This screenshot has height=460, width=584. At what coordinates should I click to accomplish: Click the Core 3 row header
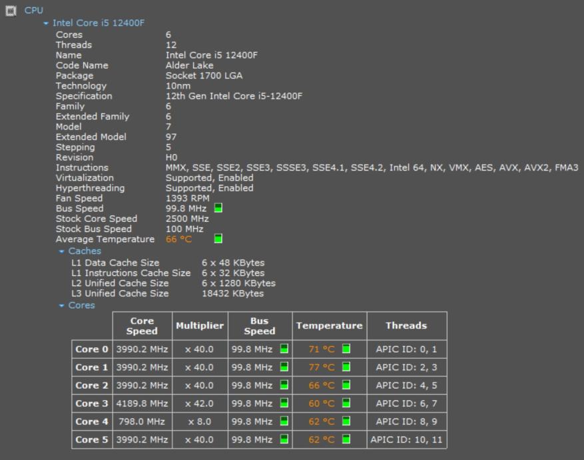[92, 403]
